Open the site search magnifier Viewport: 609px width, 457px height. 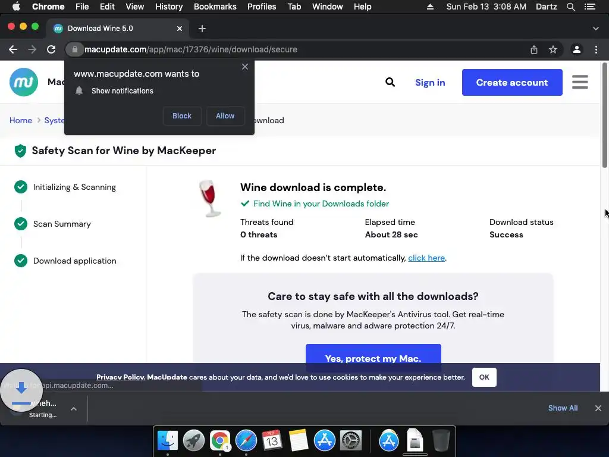(x=390, y=82)
